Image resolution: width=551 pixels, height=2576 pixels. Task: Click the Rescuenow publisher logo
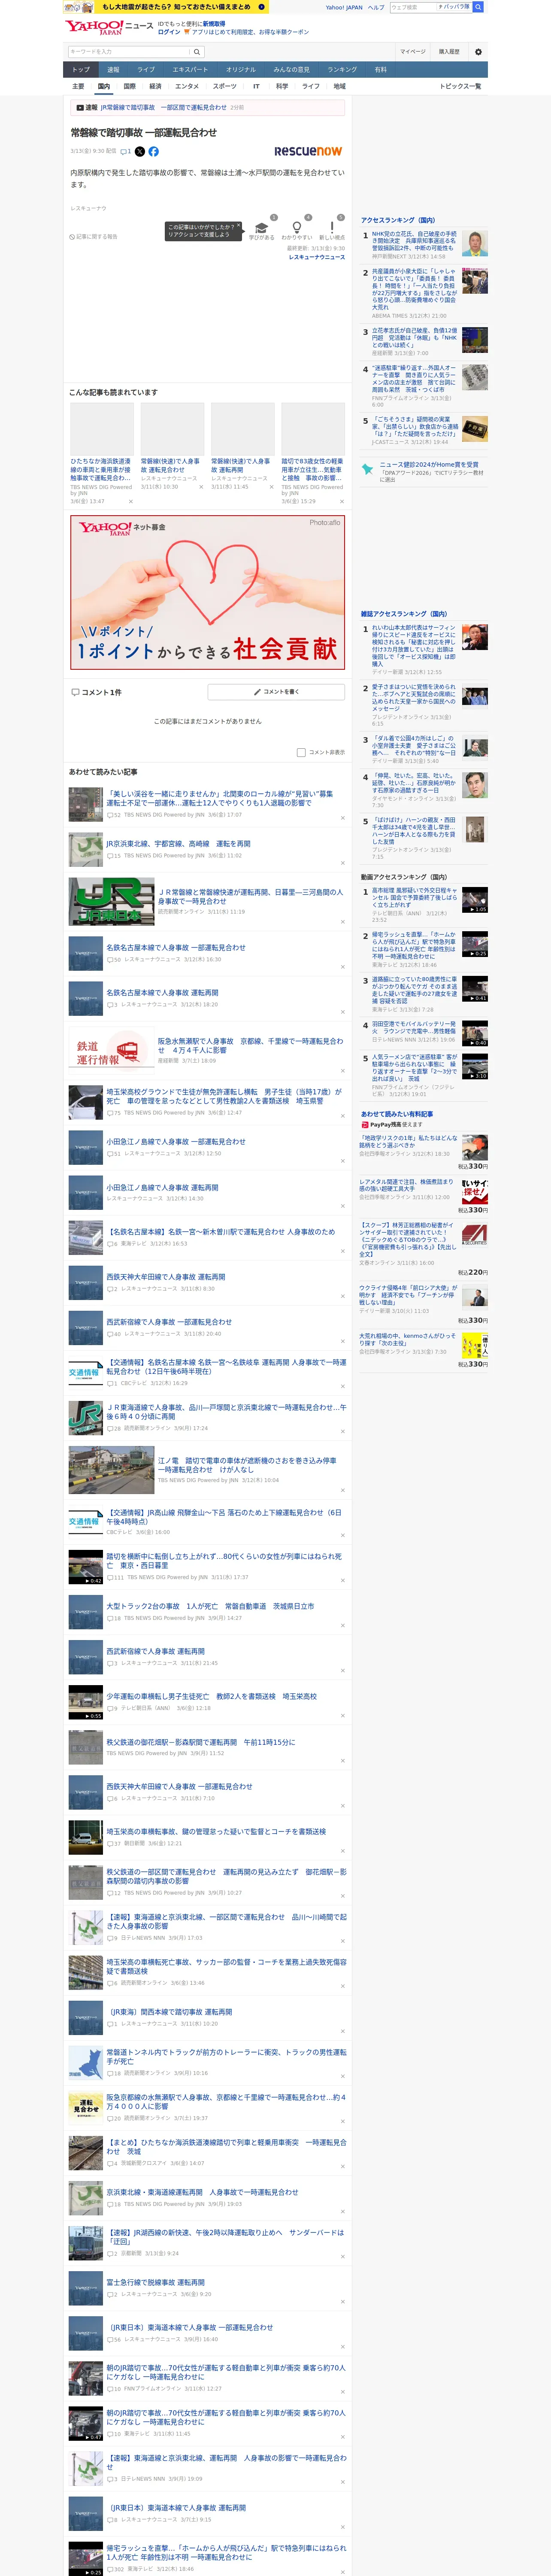308,151
